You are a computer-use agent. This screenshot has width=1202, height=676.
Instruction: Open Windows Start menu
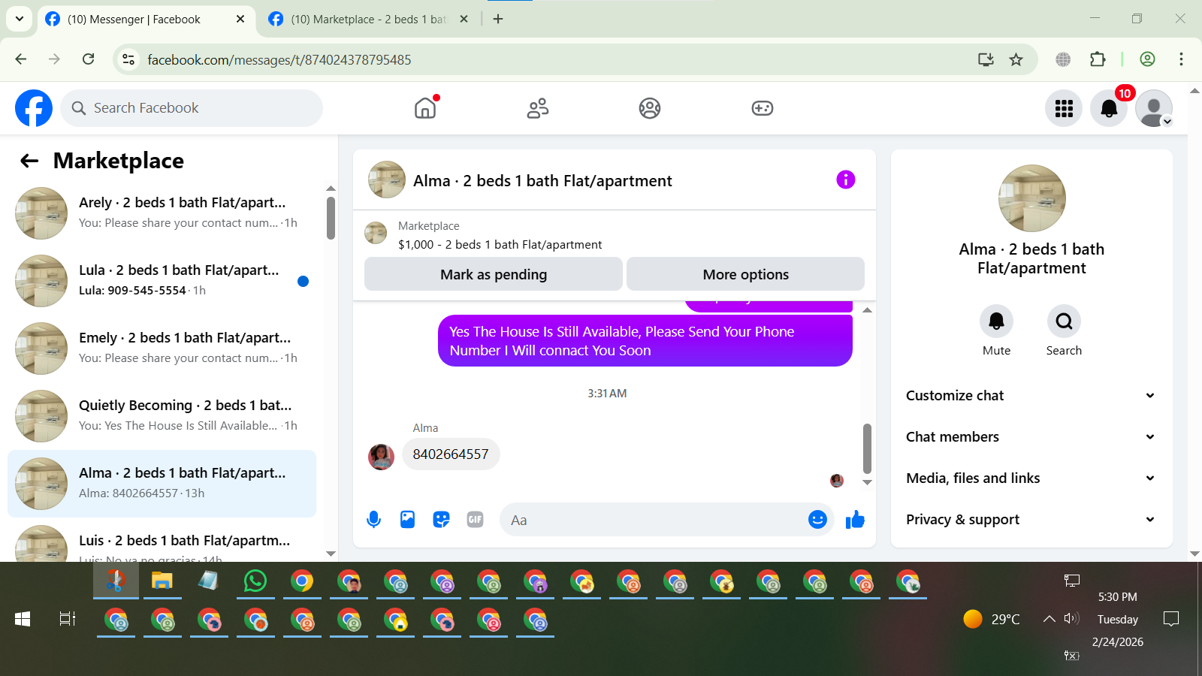click(x=23, y=619)
